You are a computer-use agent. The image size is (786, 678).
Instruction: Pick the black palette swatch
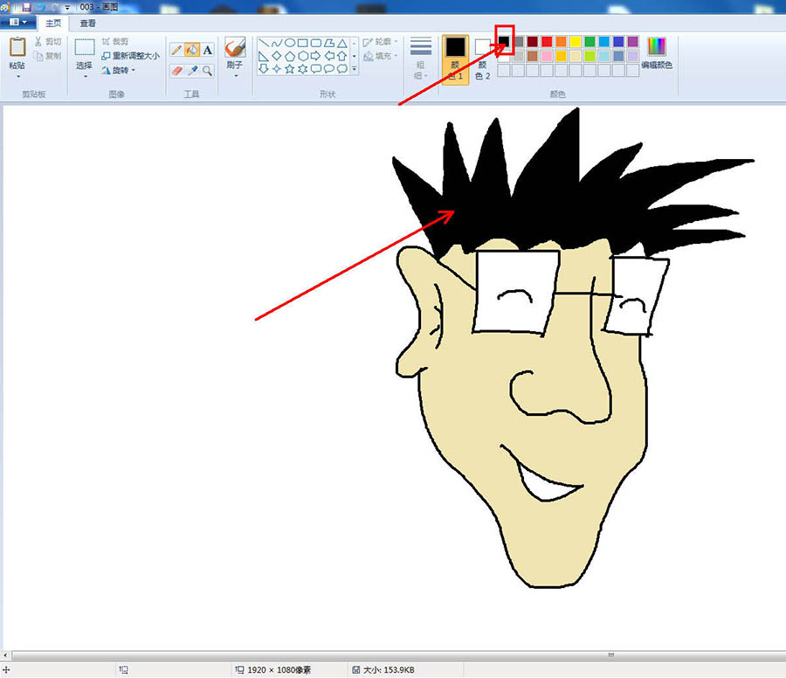pyautogui.click(x=504, y=41)
